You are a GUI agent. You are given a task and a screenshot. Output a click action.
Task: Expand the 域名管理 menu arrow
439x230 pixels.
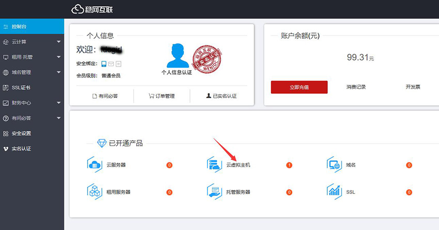point(58,72)
